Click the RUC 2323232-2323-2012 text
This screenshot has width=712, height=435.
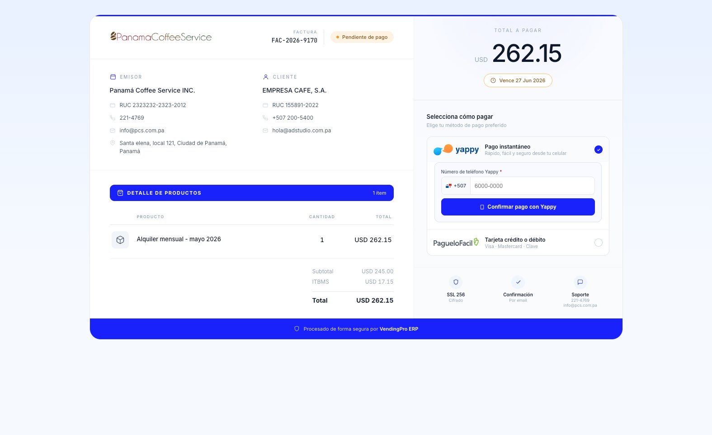[153, 105]
